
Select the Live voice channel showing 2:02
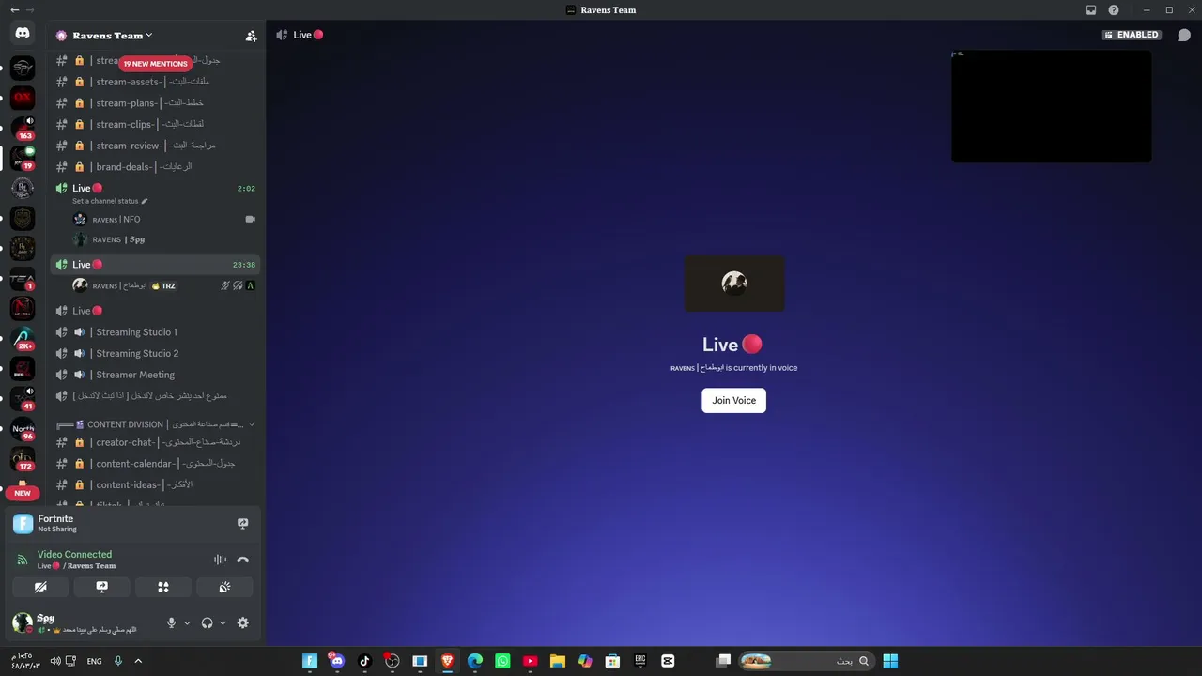(x=154, y=189)
